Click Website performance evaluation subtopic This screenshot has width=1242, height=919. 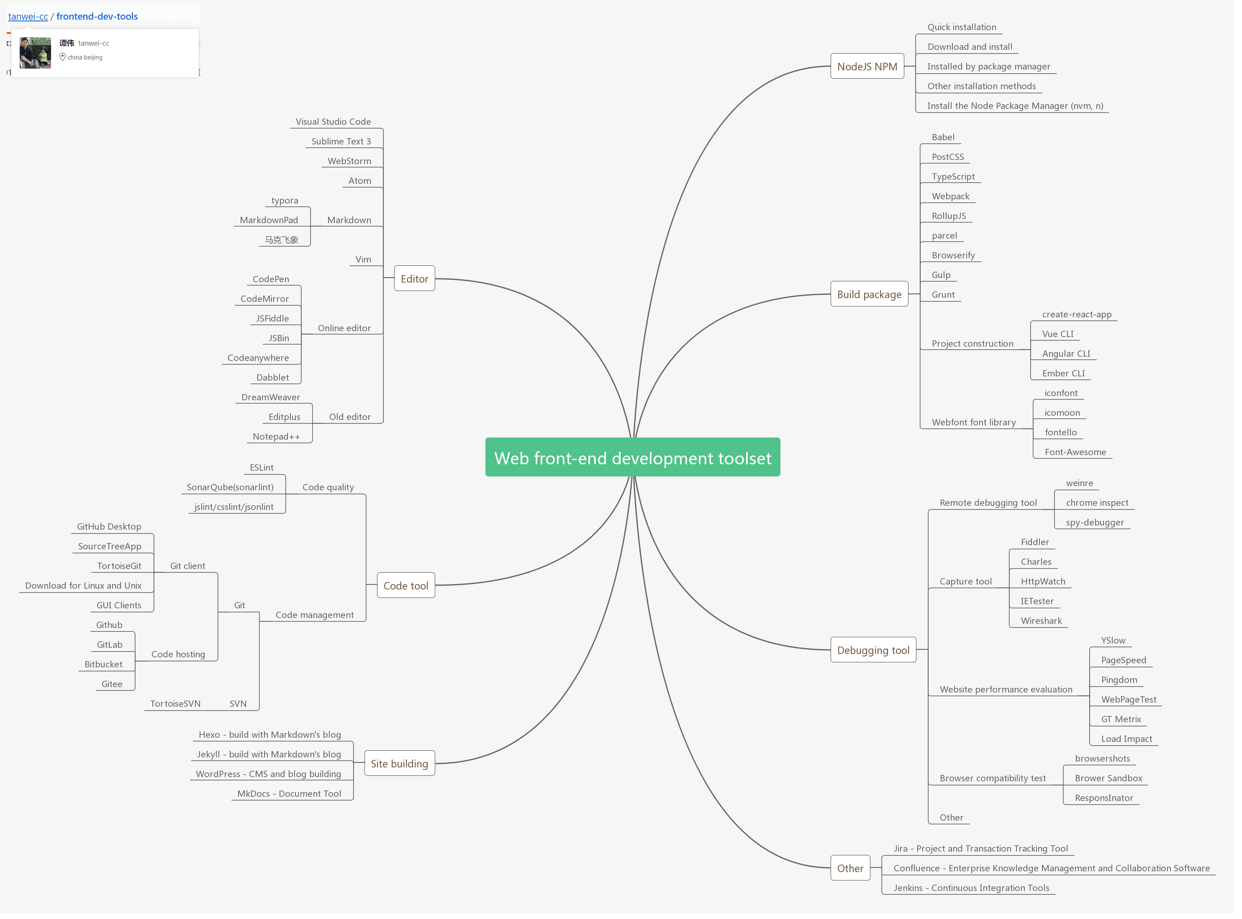pos(1012,694)
